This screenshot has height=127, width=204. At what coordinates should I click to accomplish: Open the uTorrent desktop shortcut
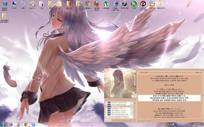[x=106, y=4]
